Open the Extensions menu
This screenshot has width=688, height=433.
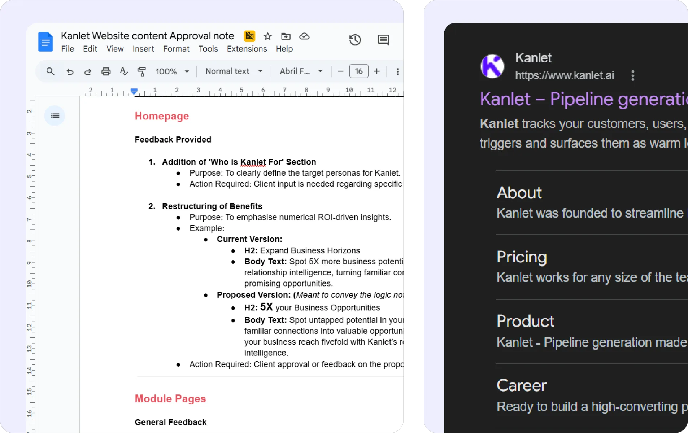tap(247, 49)
